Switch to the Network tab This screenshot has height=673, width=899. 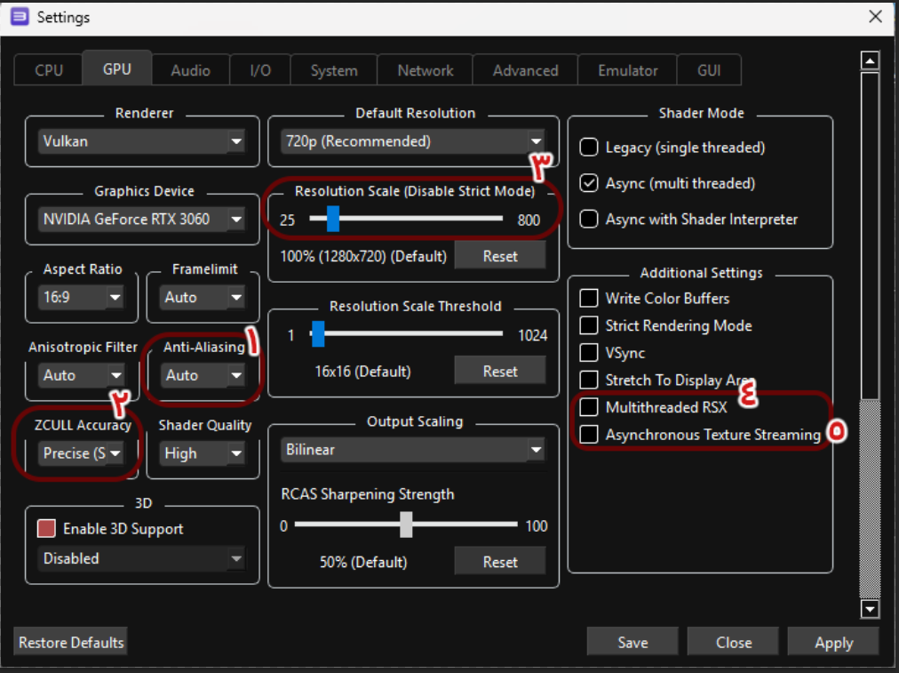pos(425,70)
